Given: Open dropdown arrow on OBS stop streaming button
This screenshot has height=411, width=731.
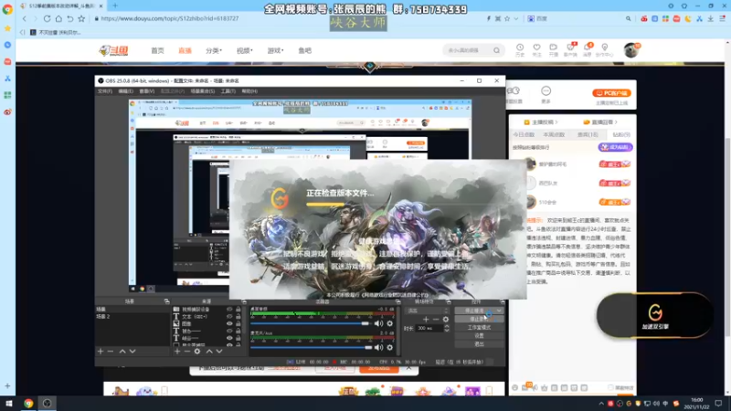Looking at the screenshot, I should (499, 311).
